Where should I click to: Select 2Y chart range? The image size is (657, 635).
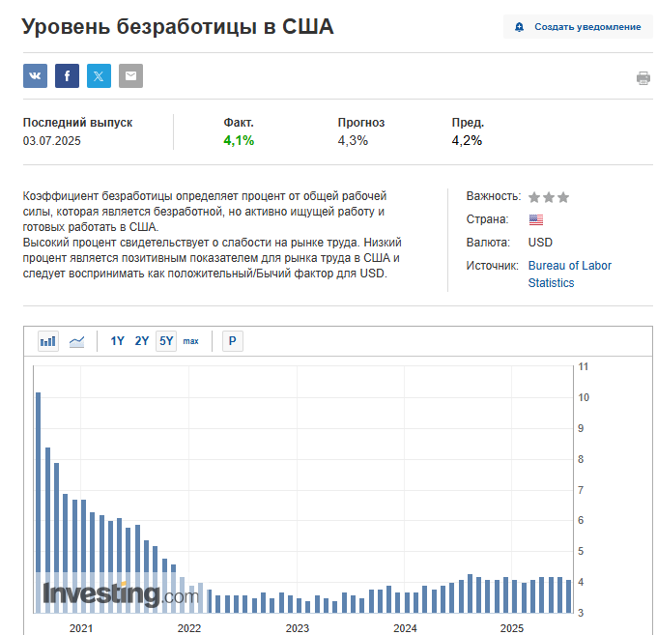(142, 341)
